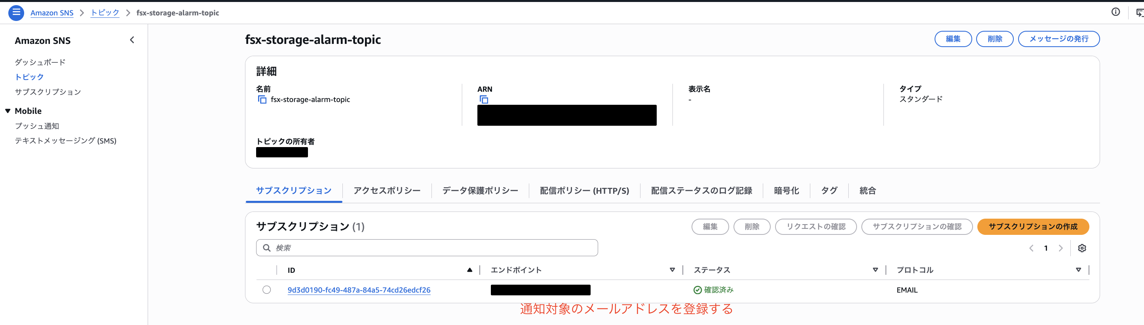Open トピック in the sidebar

click(29, 77)
